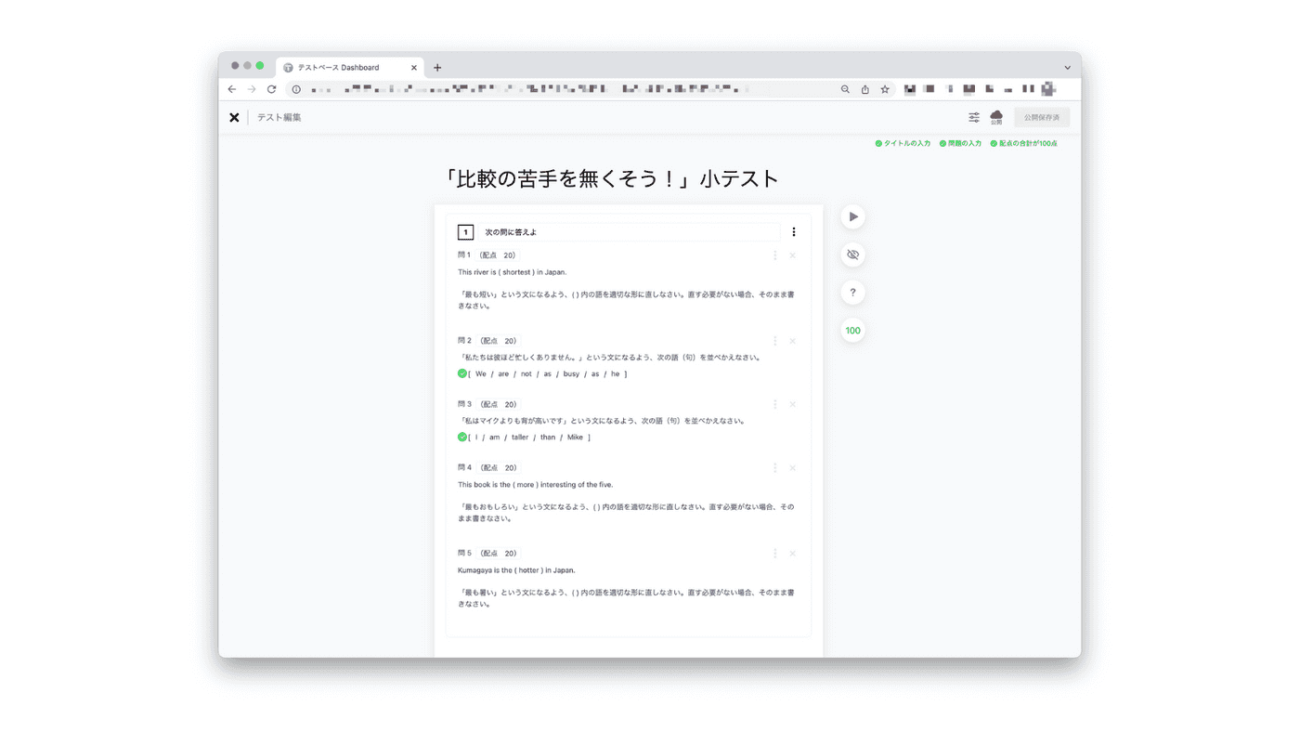
Task: Click the cloud 公開 publish icon
Action: point(996,117)
